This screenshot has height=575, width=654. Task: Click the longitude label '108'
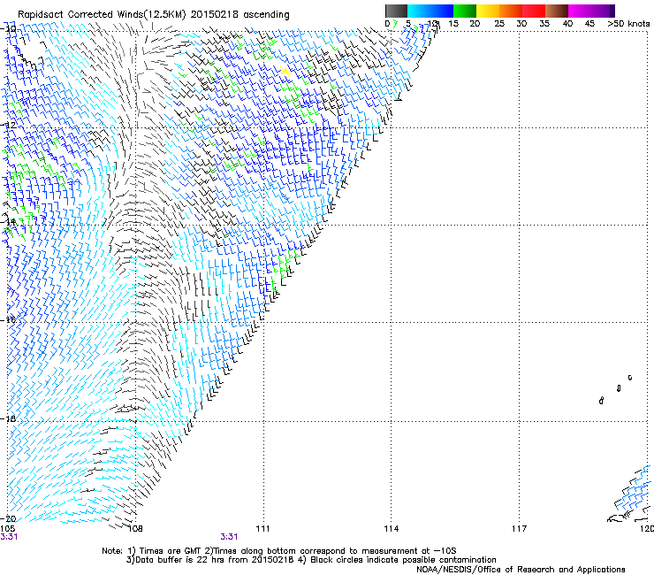coord(134,529)
